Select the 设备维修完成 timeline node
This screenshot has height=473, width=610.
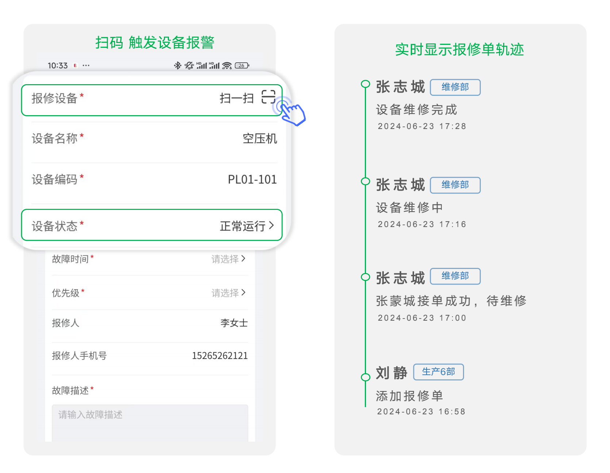pos(365,84)
